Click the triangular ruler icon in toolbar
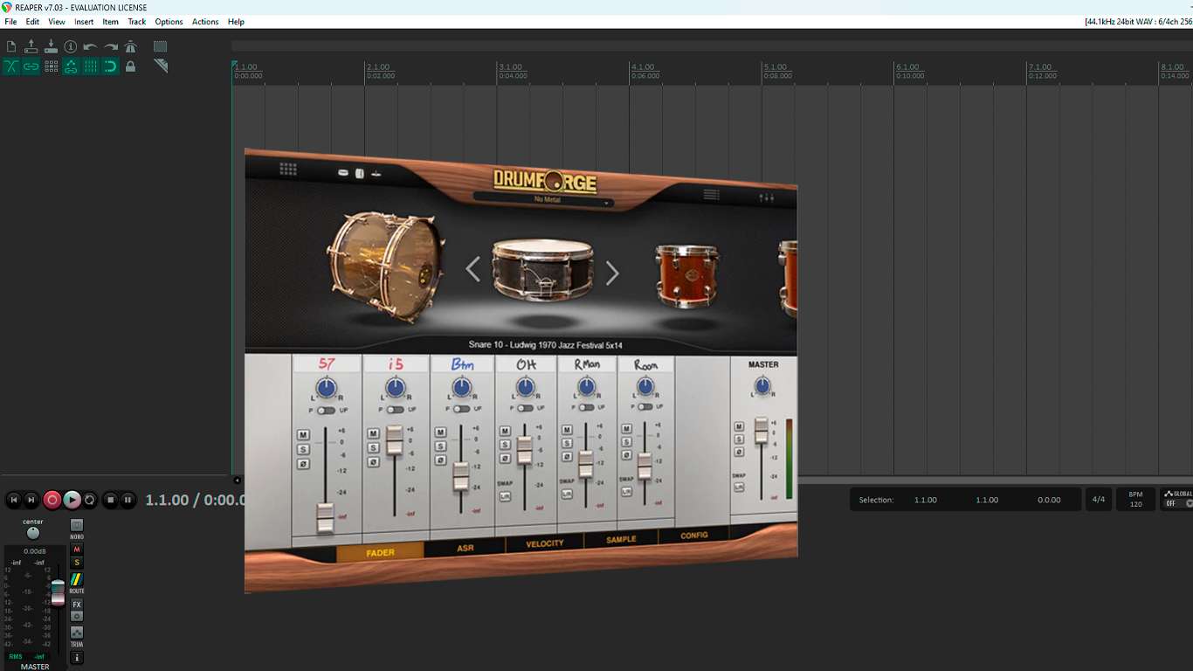The height and width of the screenshot is (671, 1193). pyautogui.click(x=161, y=66)
